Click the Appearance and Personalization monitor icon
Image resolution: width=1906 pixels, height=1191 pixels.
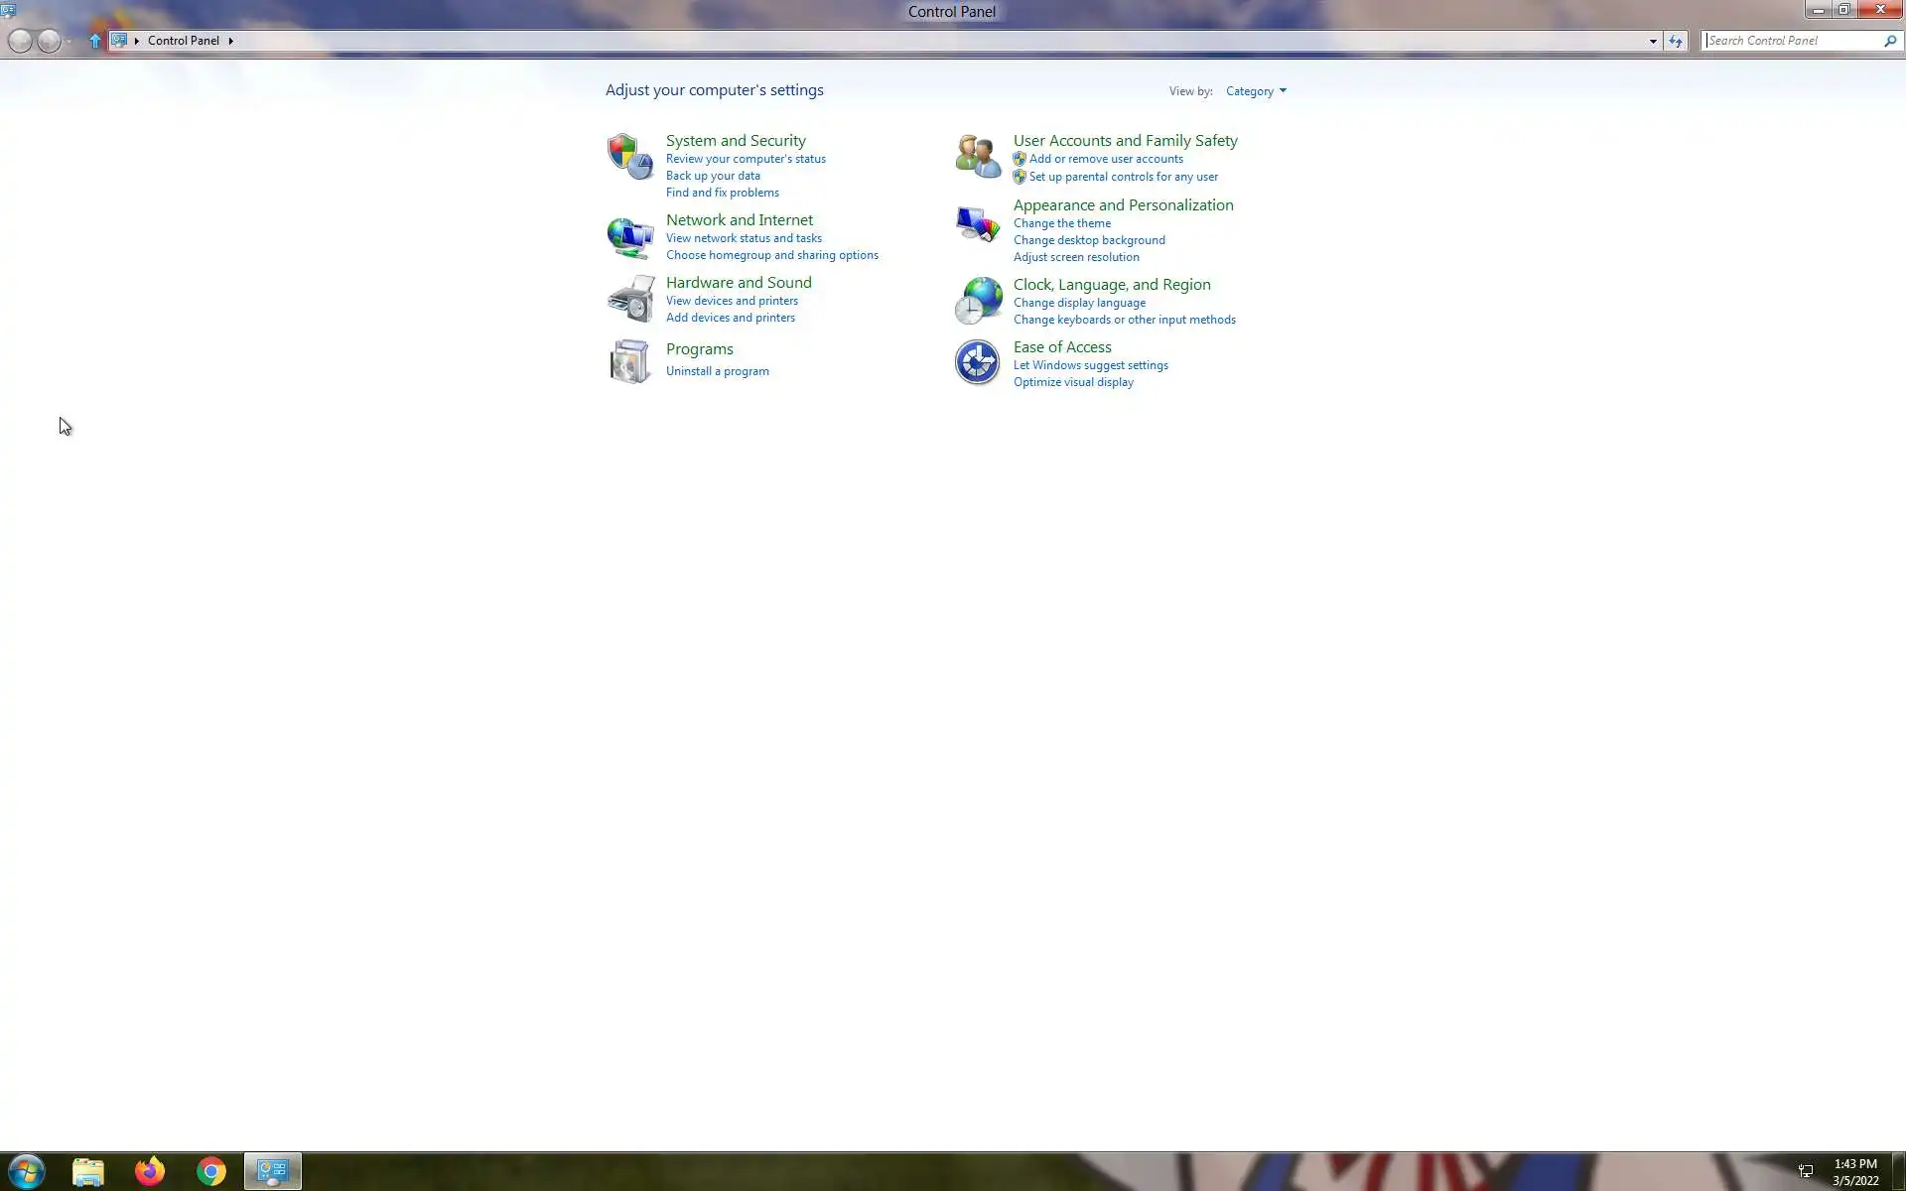click(977, 224)
